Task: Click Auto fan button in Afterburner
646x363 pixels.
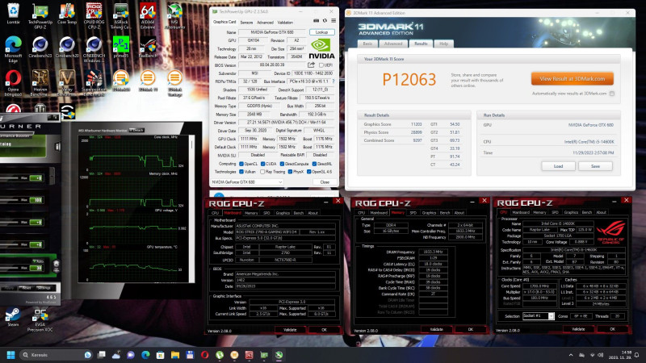Action: (38, 261)
